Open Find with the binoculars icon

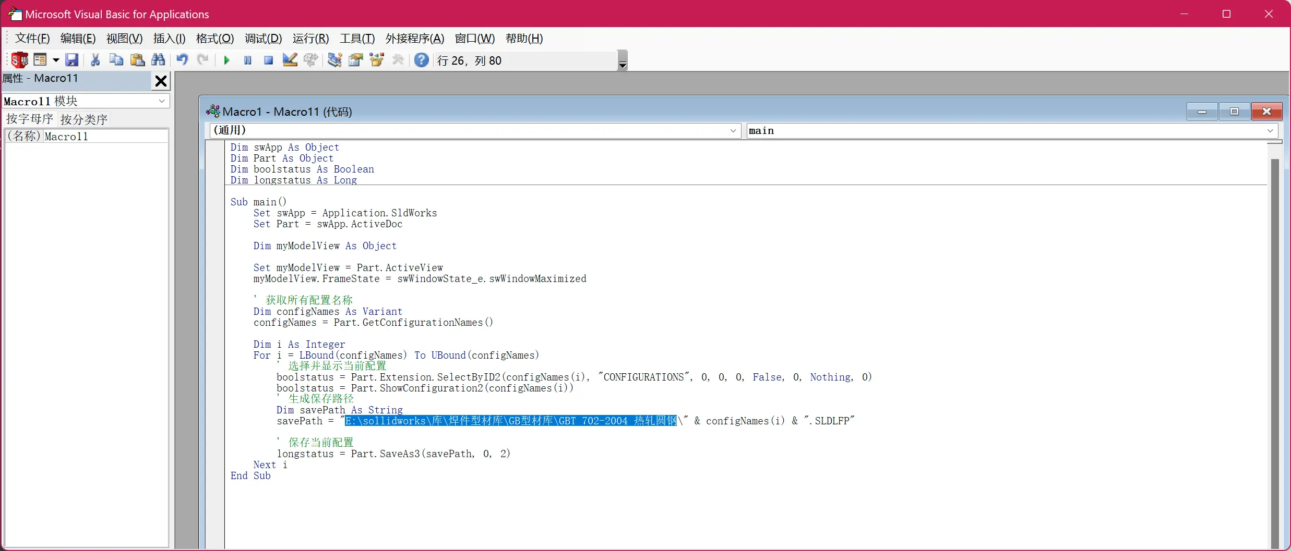pyautogui.click(x=158, y=60)
